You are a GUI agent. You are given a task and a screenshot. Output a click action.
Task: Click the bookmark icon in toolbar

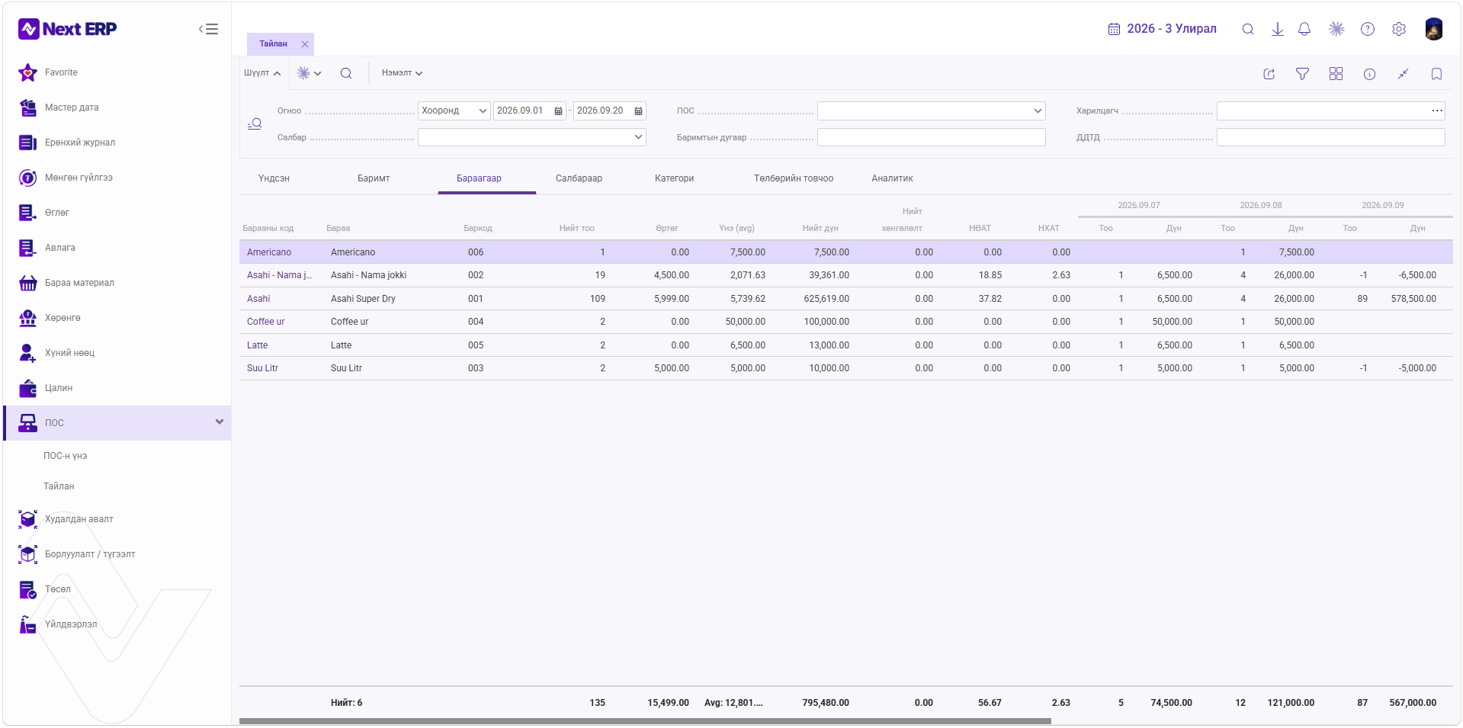coord(1436,74)
